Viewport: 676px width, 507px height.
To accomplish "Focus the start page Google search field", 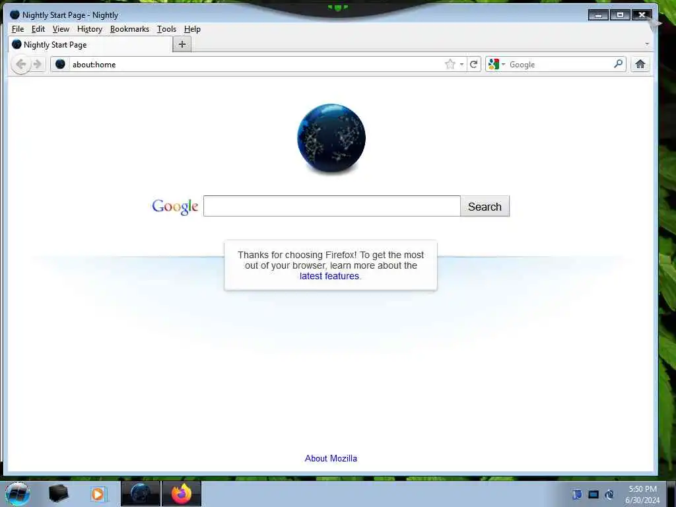I will [x=331, y=206].
